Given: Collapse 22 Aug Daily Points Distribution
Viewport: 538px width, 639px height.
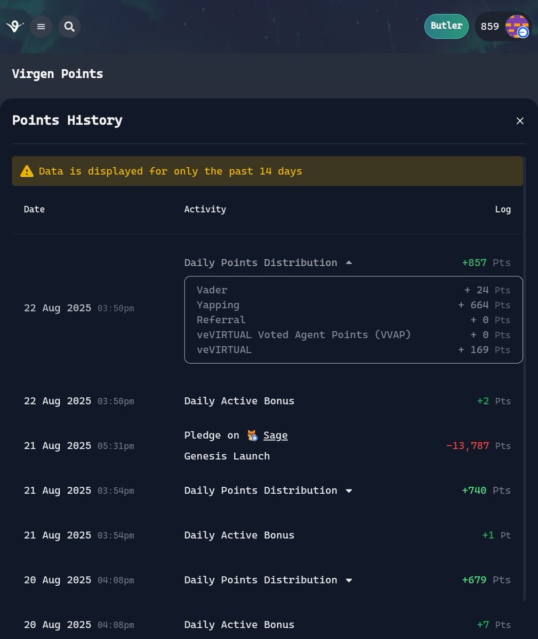Looking at the screenshot, I should 348,263.
